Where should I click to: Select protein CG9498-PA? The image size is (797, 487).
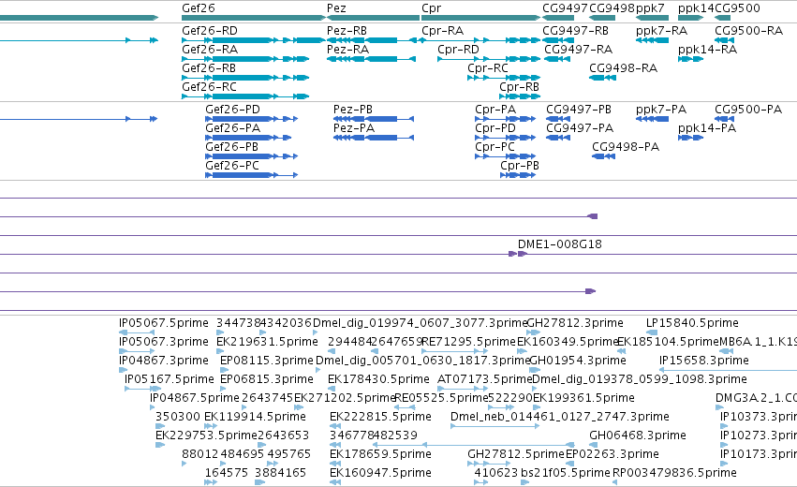(x=626, y=147)
